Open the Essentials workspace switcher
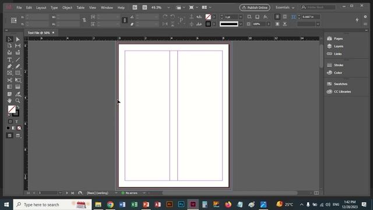The width and height of the screenshot is (373, 210). click(285, 8)
